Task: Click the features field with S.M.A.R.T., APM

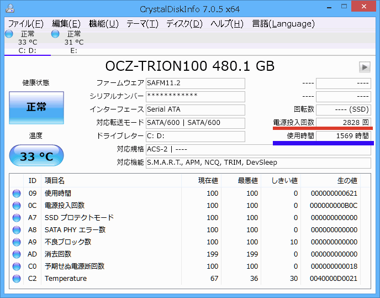Action: click(x=258, y=163)
